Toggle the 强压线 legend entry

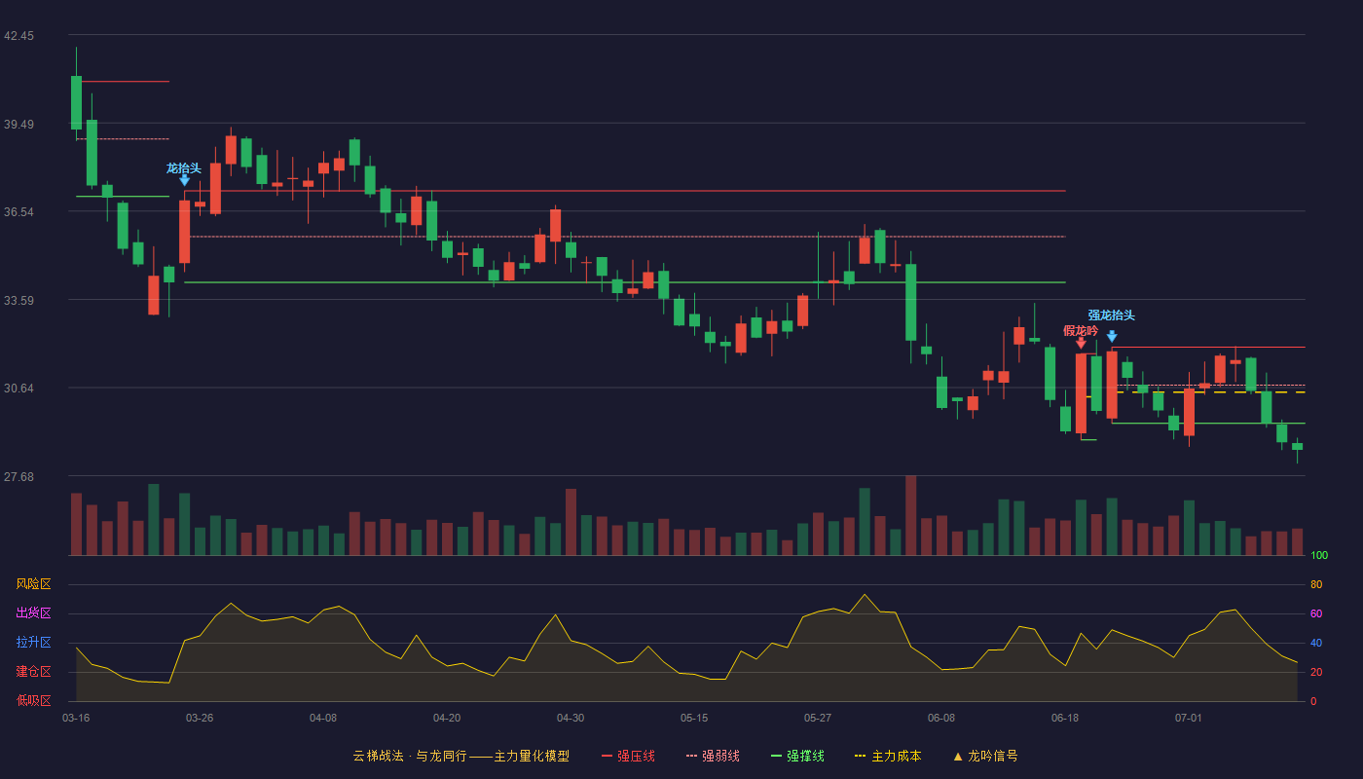pyautogui.click(x=628, y=756)
